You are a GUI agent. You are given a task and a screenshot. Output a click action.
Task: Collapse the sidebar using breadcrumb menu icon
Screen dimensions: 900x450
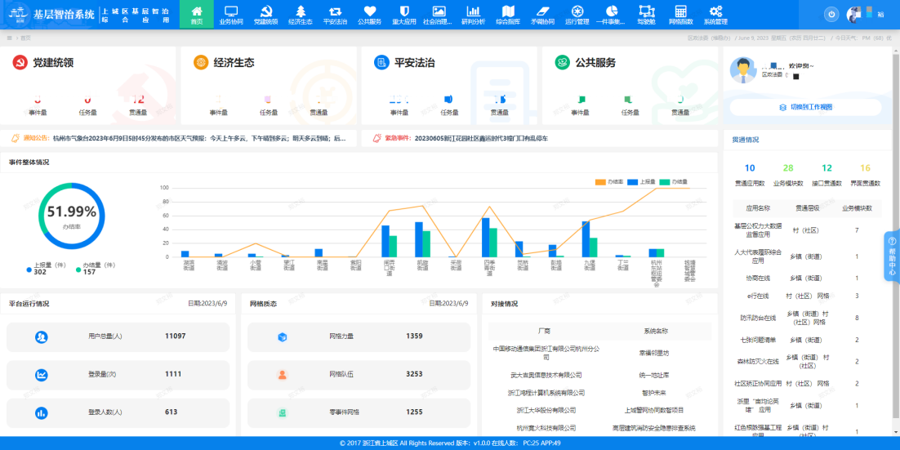coord(9,38)
